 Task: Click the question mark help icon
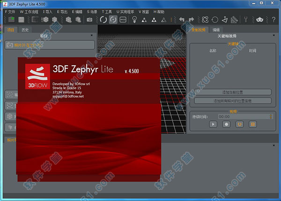point(274,20)
